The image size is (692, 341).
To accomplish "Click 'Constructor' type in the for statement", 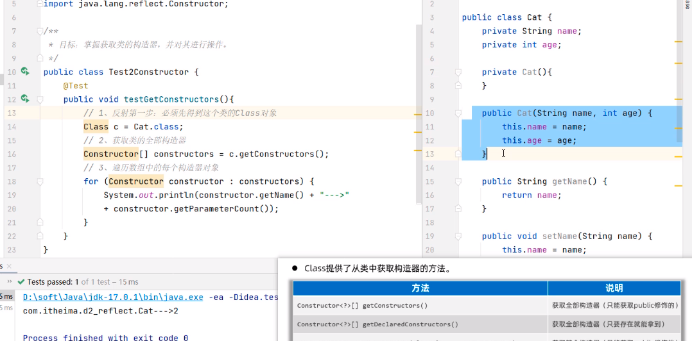I will 136,181.
